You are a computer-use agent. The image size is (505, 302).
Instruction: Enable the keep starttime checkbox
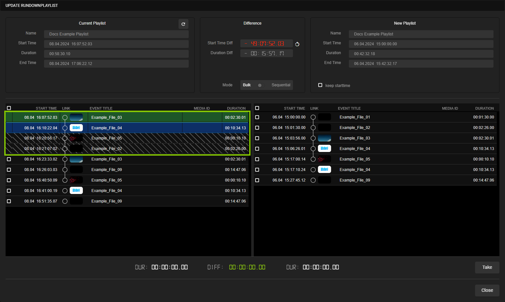pyautogui.click(x=320, y=85)
